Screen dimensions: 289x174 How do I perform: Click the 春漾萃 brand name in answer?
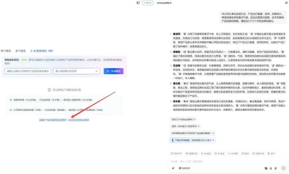[177, 34]
